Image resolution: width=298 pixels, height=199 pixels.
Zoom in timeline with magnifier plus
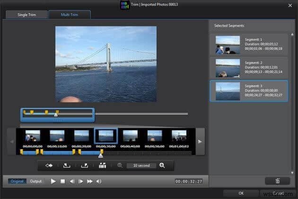tap(162, 165)
